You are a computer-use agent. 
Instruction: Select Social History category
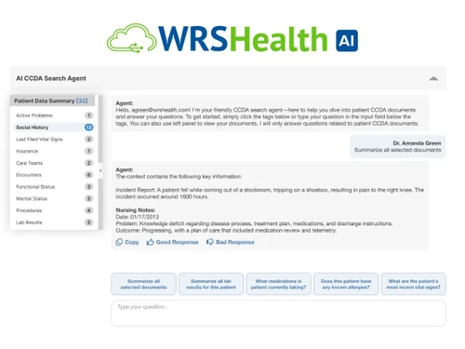point(55,128)
